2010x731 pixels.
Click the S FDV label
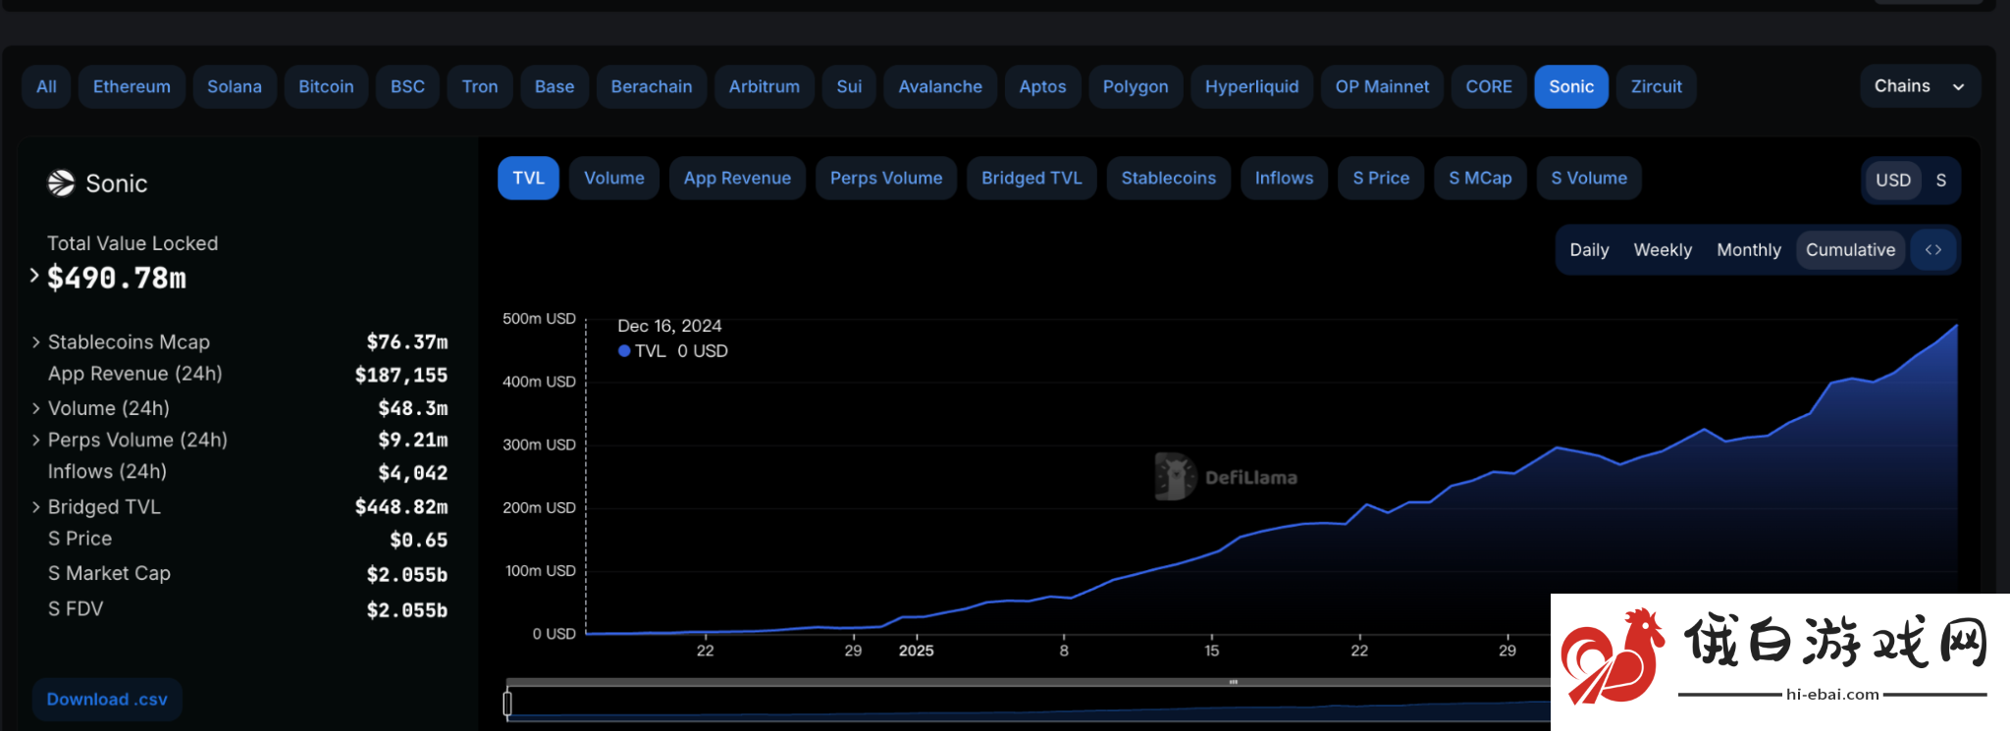tap(76, 609)
